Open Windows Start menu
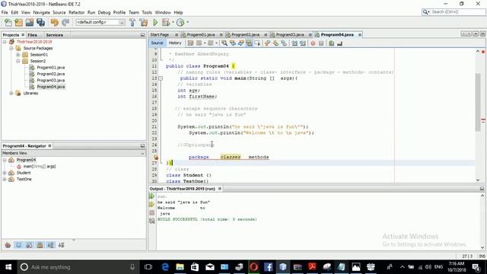This screenshot has height=274, width=487. tap(8, 267)
